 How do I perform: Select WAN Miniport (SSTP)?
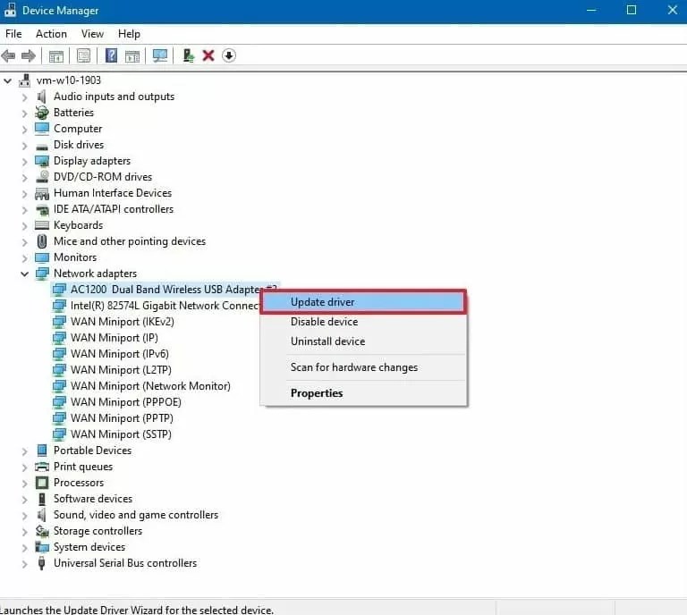pos(121,434)
